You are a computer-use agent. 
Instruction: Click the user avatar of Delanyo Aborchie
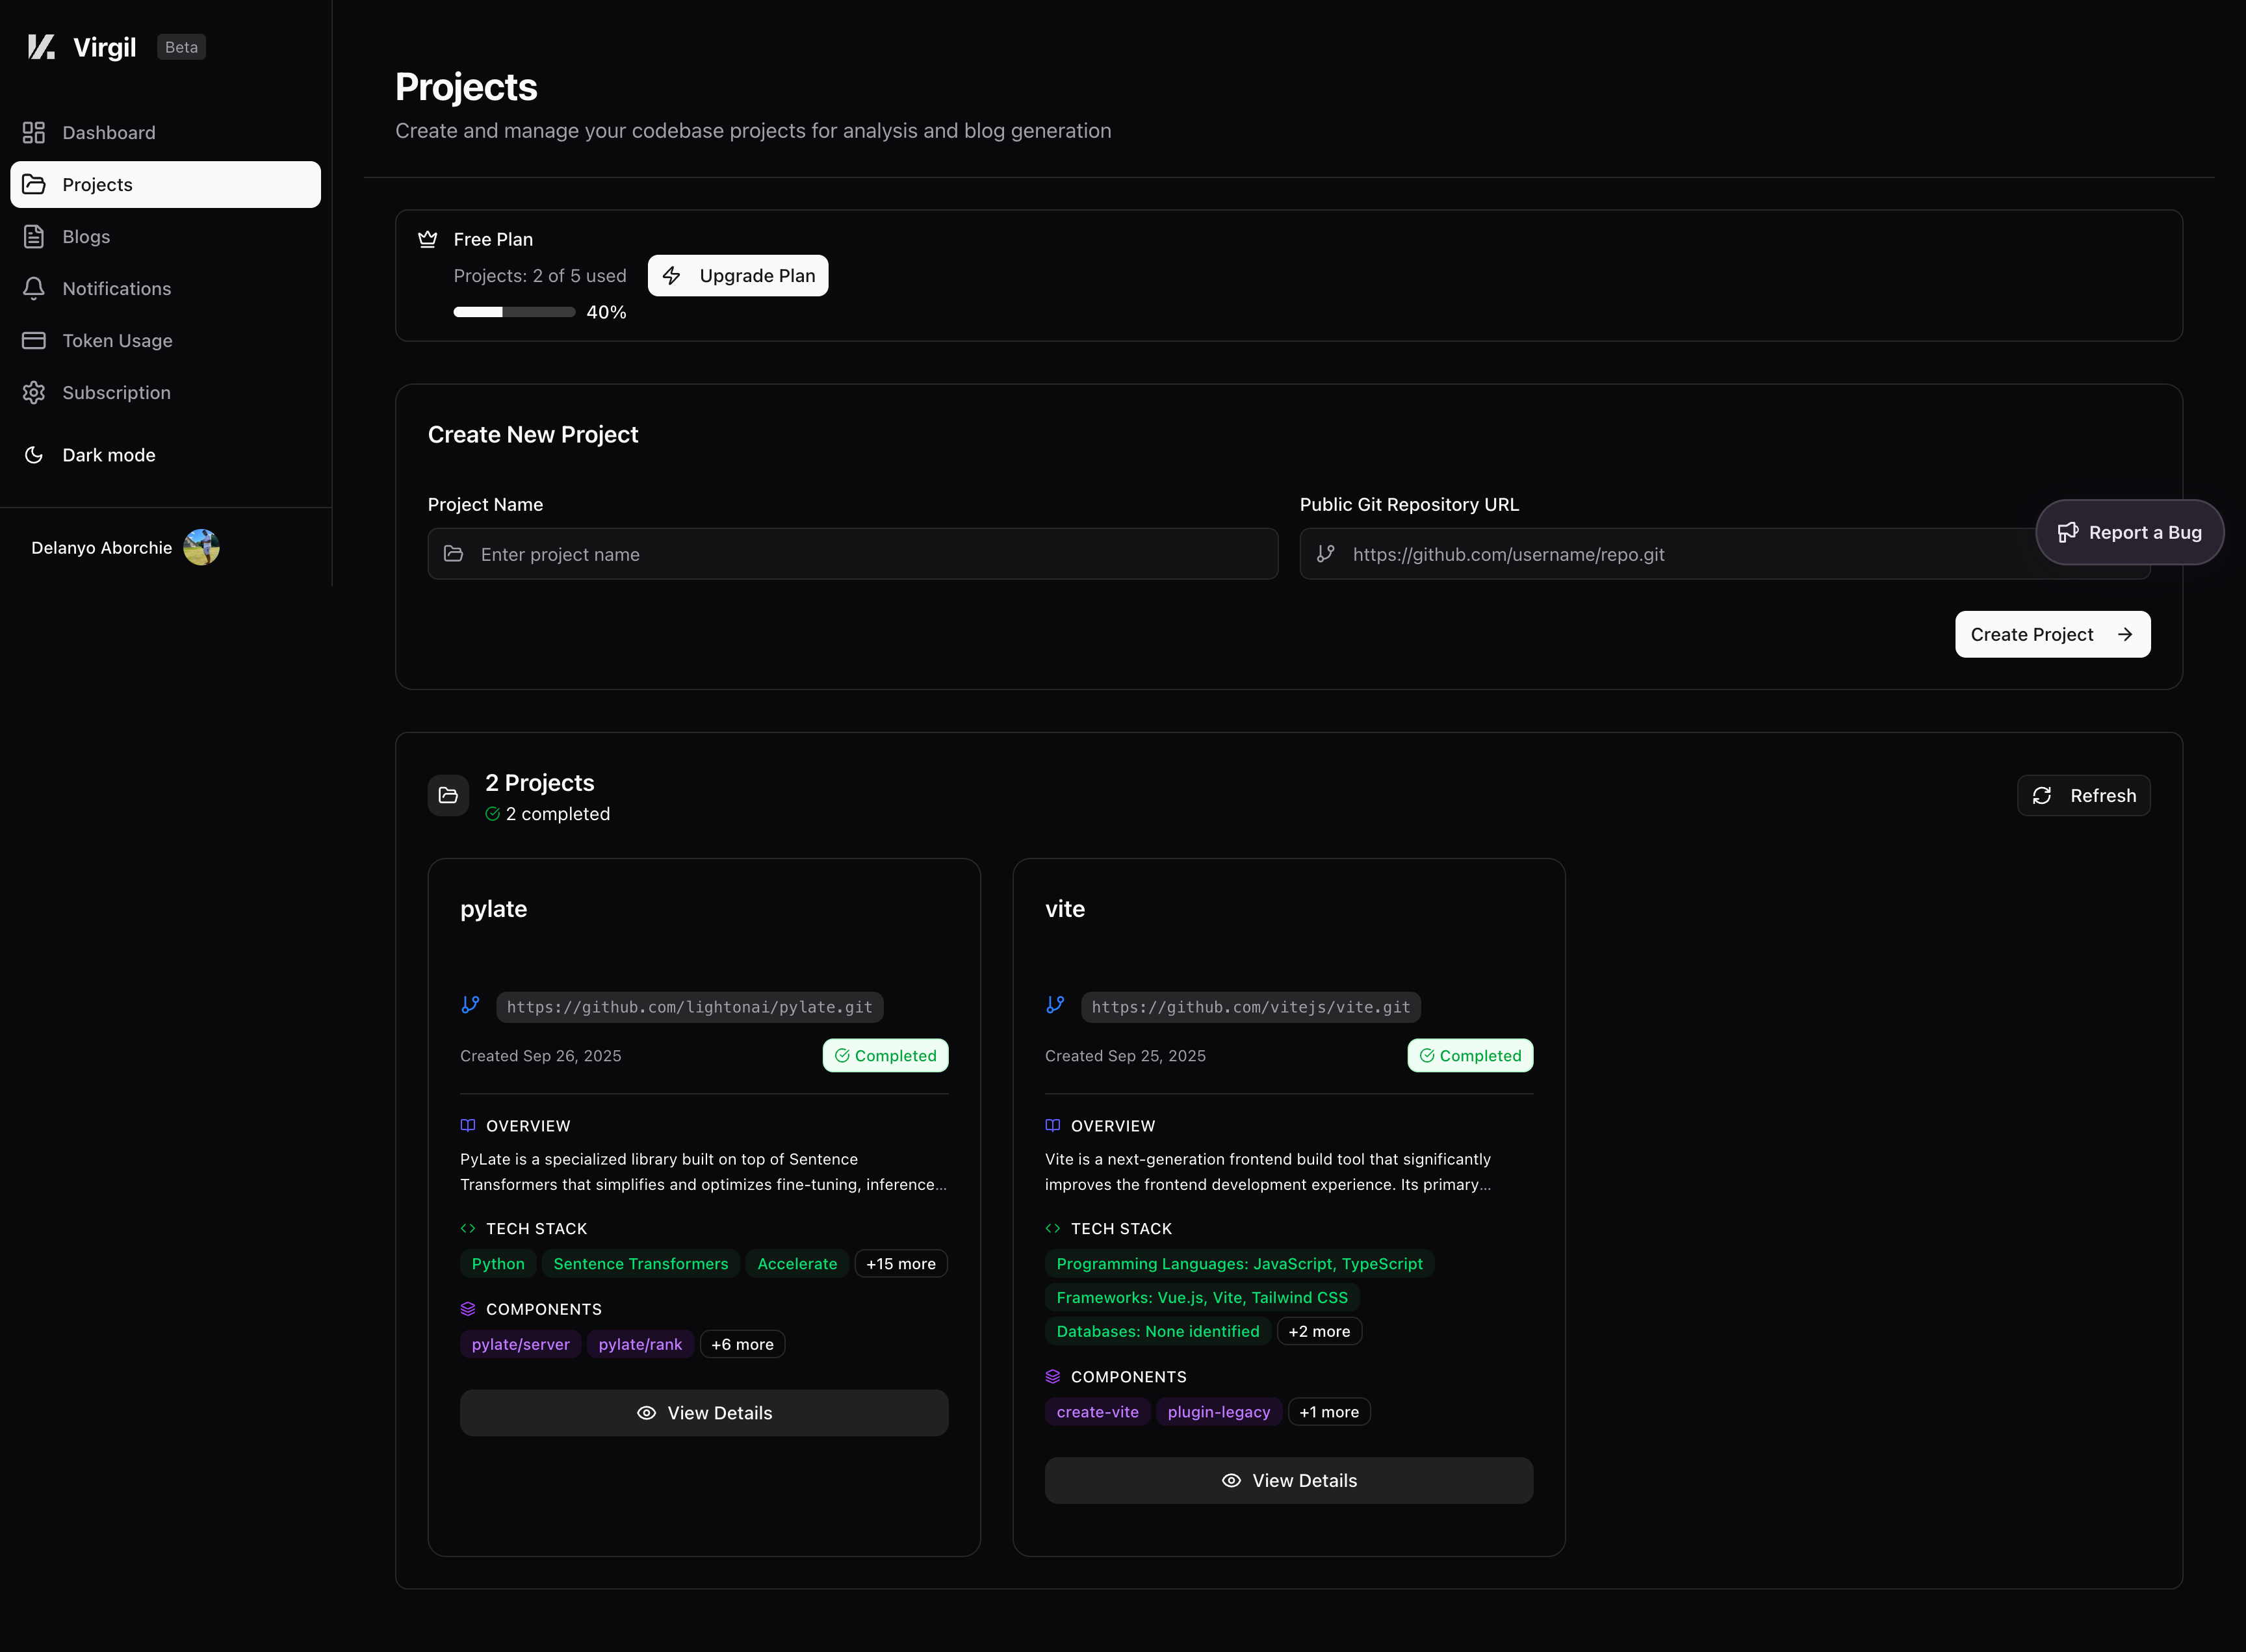tap(201, 547)
